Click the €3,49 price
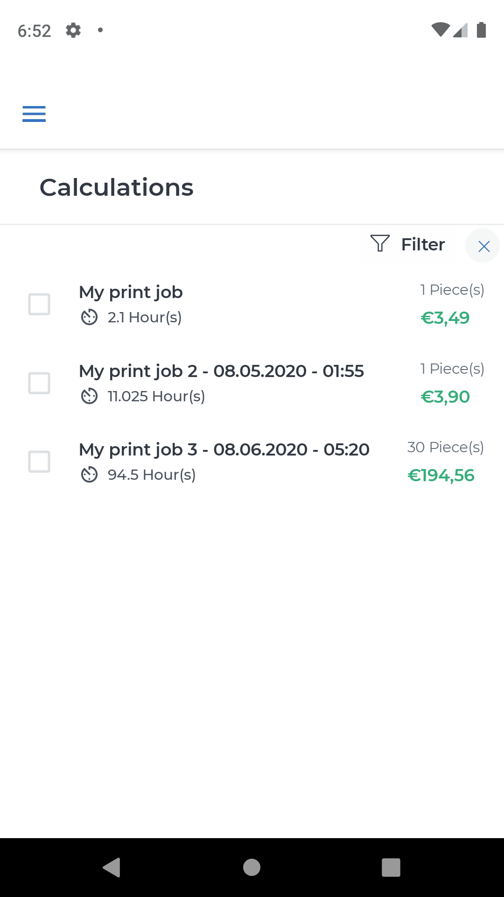Viewport: 504px width, 897px height. click(x=445, y=318)
